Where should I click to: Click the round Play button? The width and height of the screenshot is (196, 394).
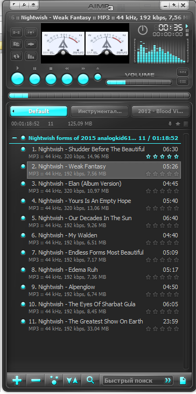coord(18,79)
